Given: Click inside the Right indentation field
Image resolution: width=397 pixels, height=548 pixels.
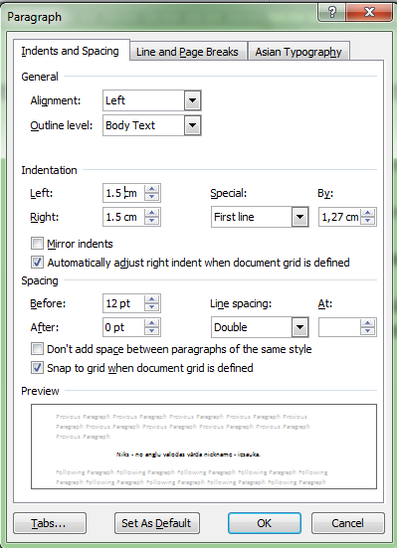Looking at the screenshot, I should [x=123, y=217].
